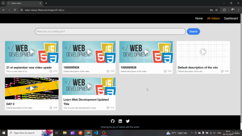Play the '21 st september new video upade' video
Viewport: 242px width, 136px height.
(32, 52)
